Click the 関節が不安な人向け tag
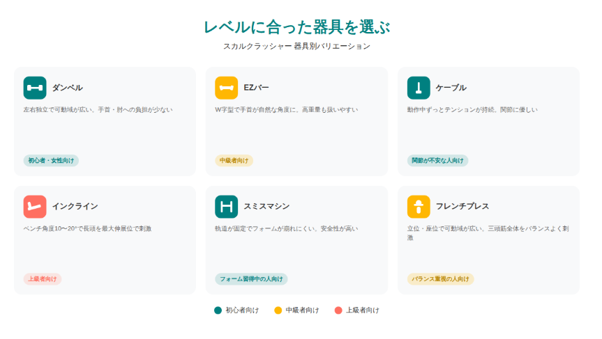Viewport: 602px width, 339px height. 437,161
